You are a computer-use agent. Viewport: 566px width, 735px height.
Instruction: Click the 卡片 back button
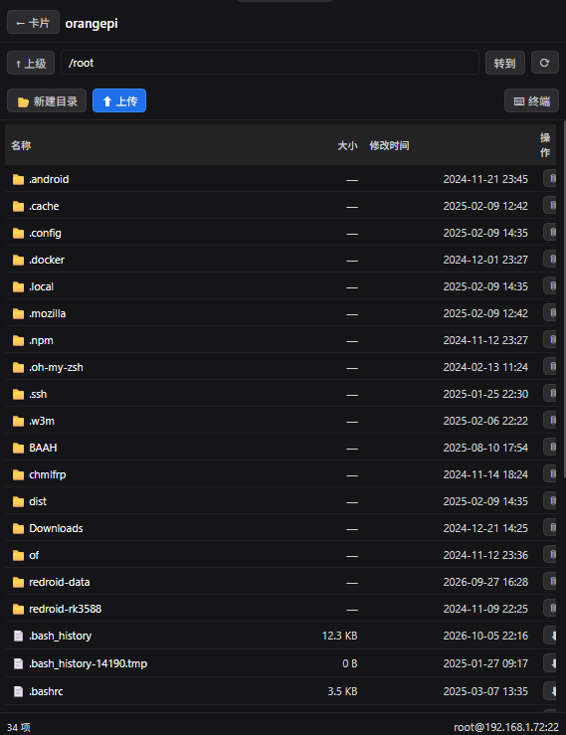coord(33,23)
